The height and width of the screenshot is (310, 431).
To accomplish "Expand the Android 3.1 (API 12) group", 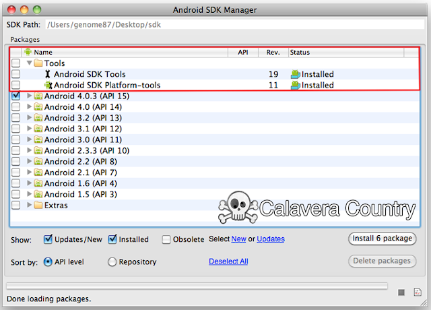I will click(29, 129).
